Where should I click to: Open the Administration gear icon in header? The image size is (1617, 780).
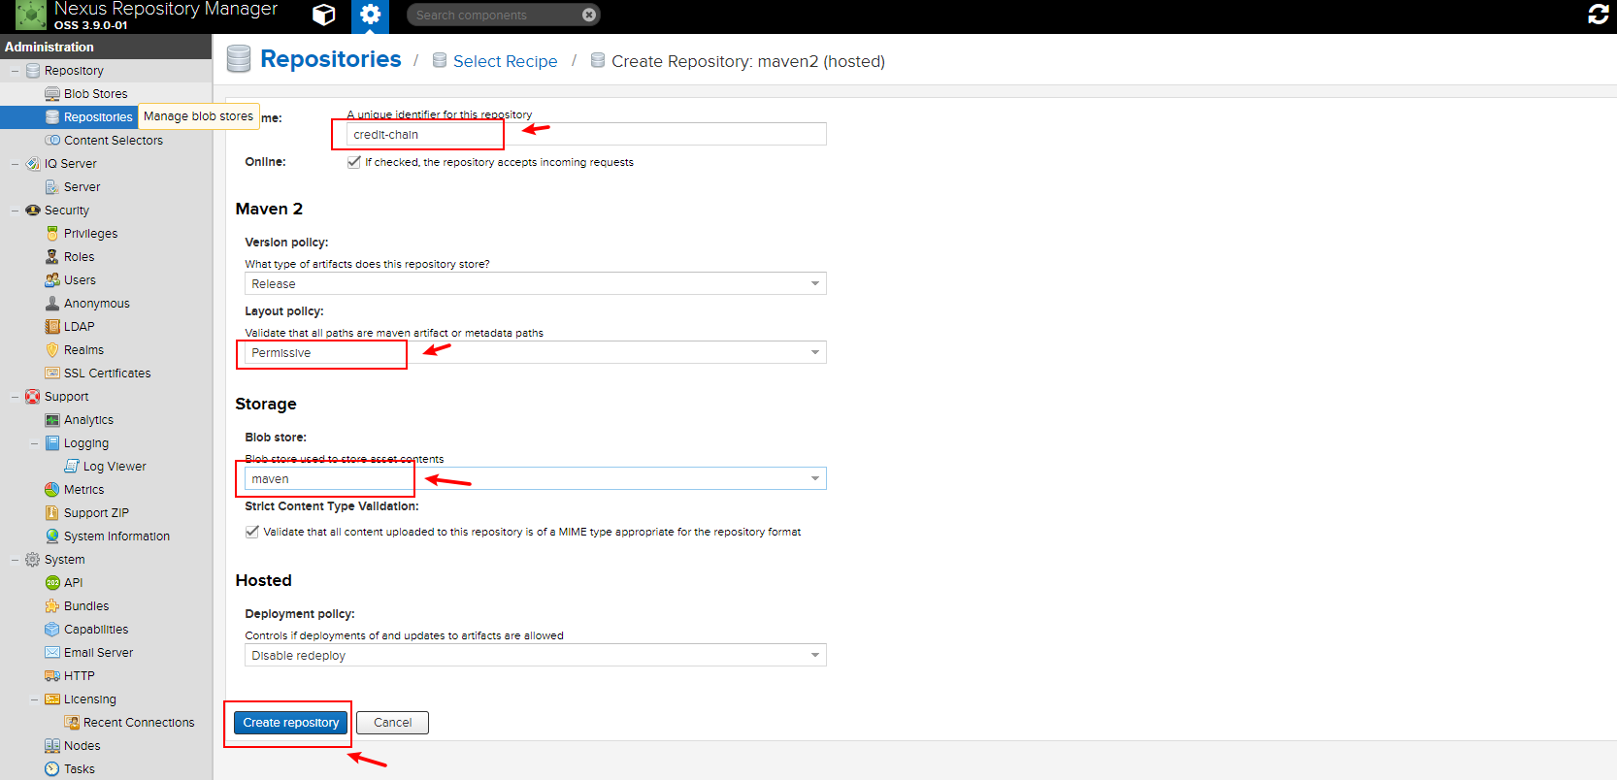click(x=370, y=15)
